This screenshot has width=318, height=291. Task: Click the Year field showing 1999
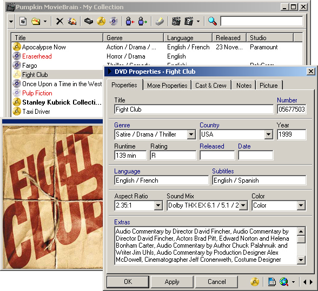(291, 134)
